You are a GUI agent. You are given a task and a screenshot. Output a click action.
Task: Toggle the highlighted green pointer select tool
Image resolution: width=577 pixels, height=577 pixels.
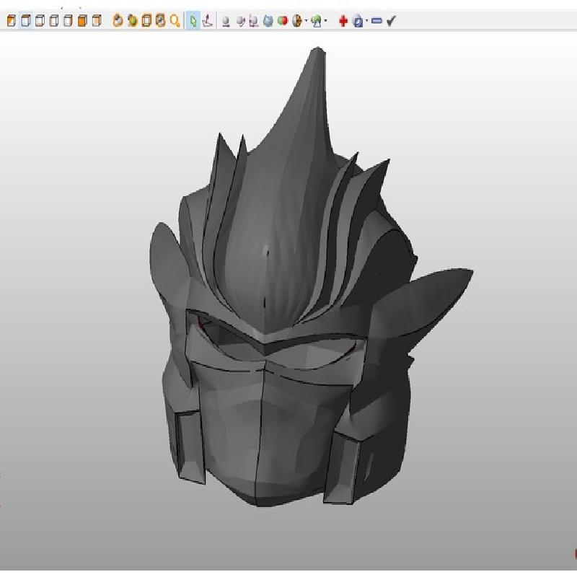(x=193, y=21)
